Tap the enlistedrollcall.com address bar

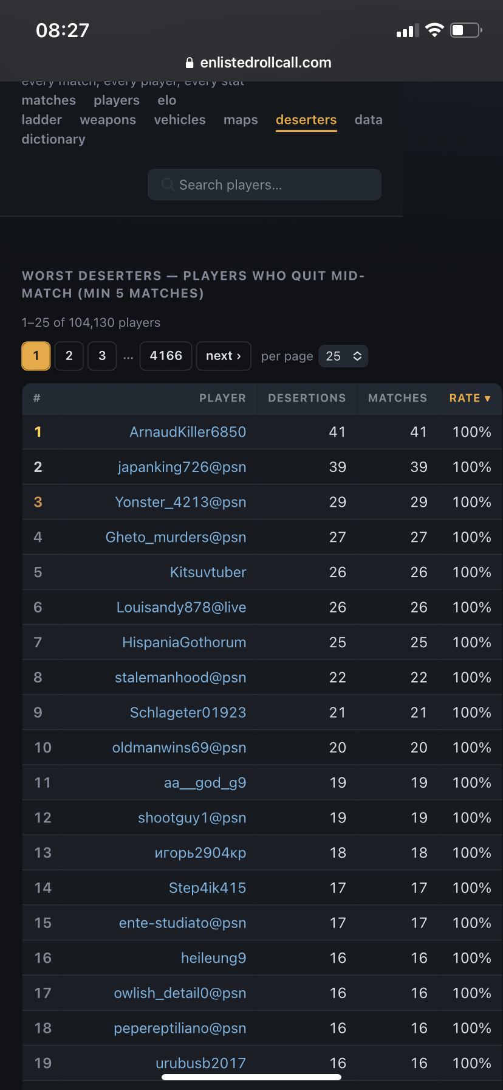(258, 63)
